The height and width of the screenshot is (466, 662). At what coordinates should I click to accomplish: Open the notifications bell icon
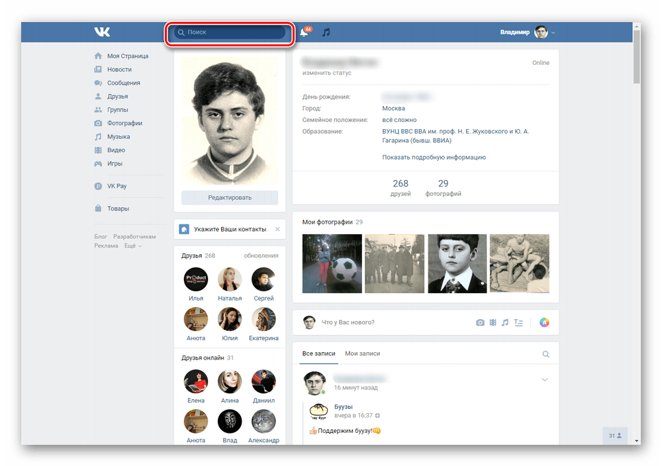305,32
